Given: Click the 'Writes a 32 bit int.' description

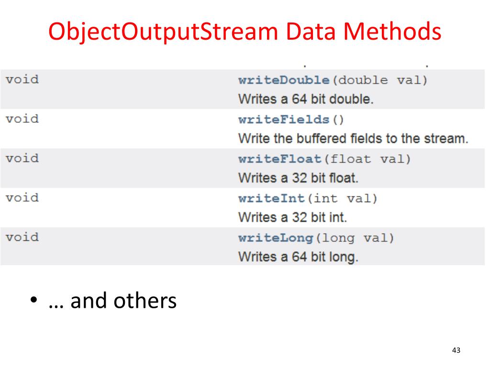Looking at the screenshot, I should click(292, 217).
